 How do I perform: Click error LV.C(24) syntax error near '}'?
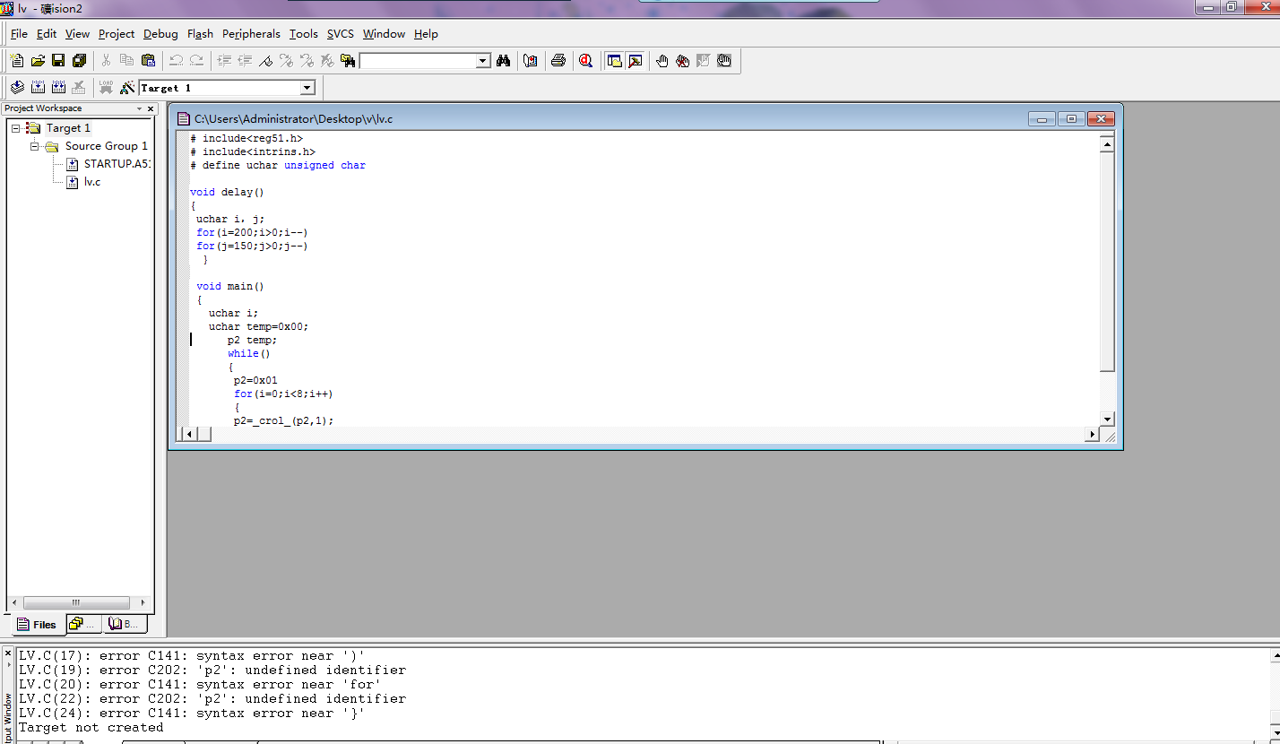(x=192, y=713)
